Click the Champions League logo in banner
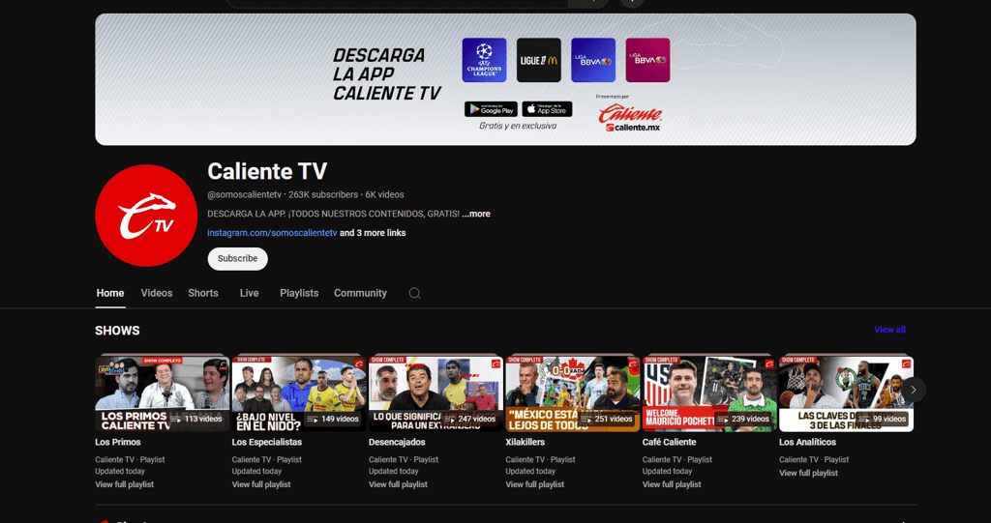The width and height of the screenshot is (991, 523). pyautogui.click(x=484, y=60)
